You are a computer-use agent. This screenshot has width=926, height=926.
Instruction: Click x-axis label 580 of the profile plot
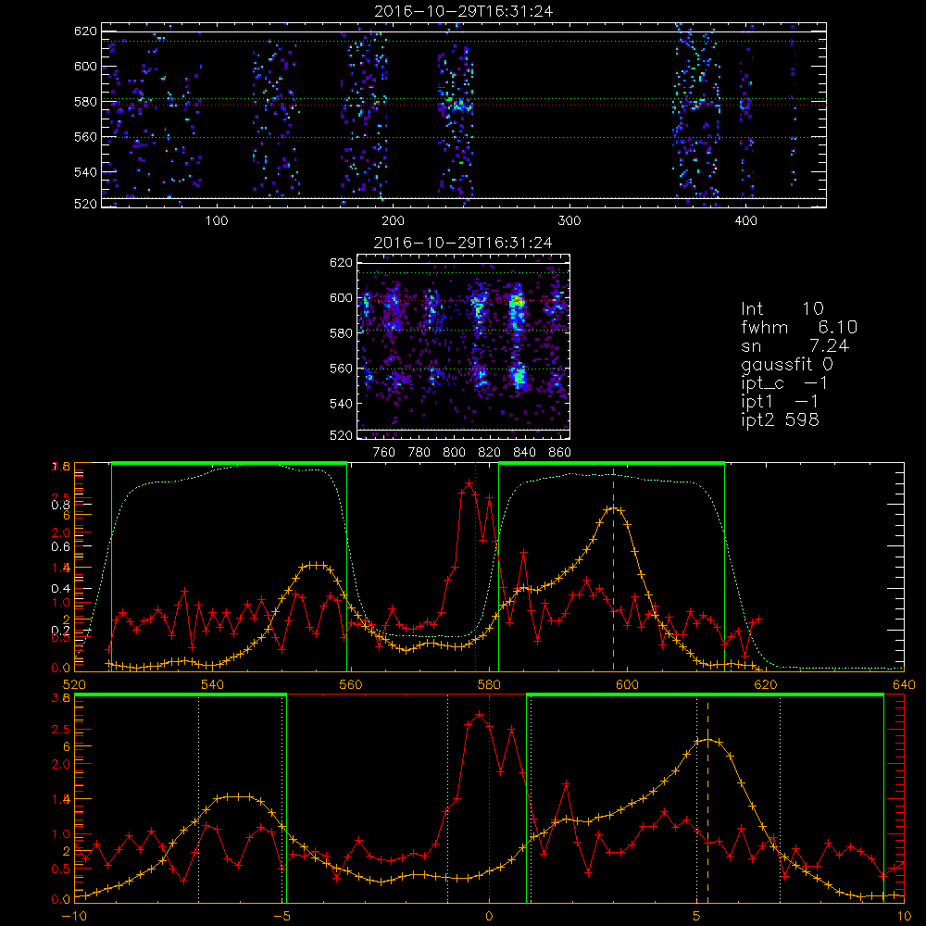click(x=488, y=685)
